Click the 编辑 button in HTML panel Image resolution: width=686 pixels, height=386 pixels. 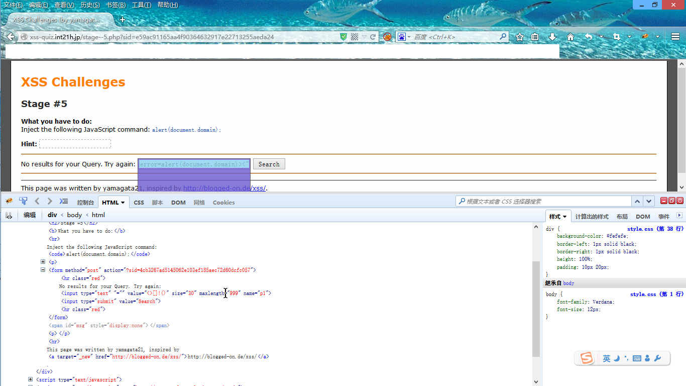click(x=30, y=215)
